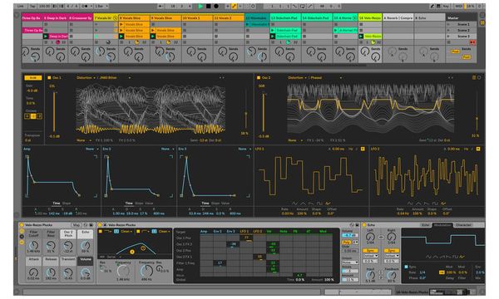Open Osc 1 Distortion category dropdown

86,77
